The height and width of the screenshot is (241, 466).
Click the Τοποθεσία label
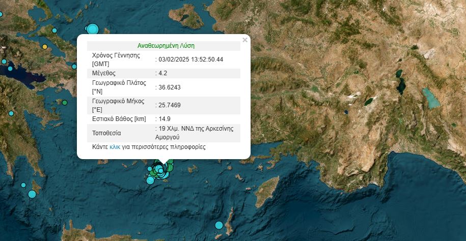[x=106, y=133]
